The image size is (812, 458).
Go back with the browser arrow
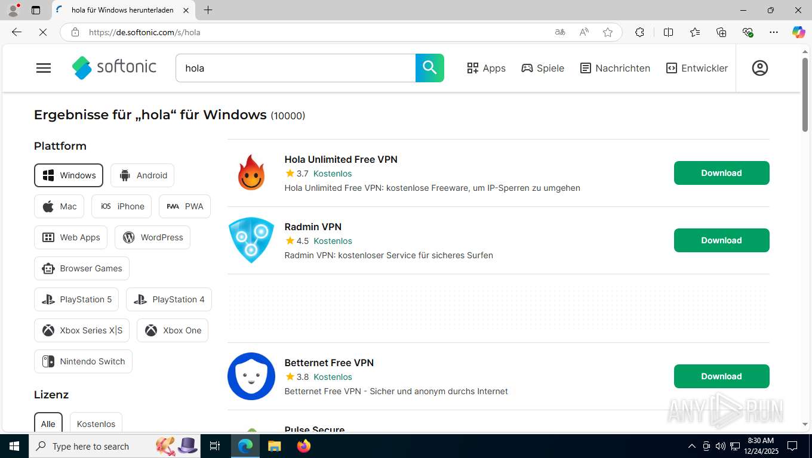[x=17, y=32]
